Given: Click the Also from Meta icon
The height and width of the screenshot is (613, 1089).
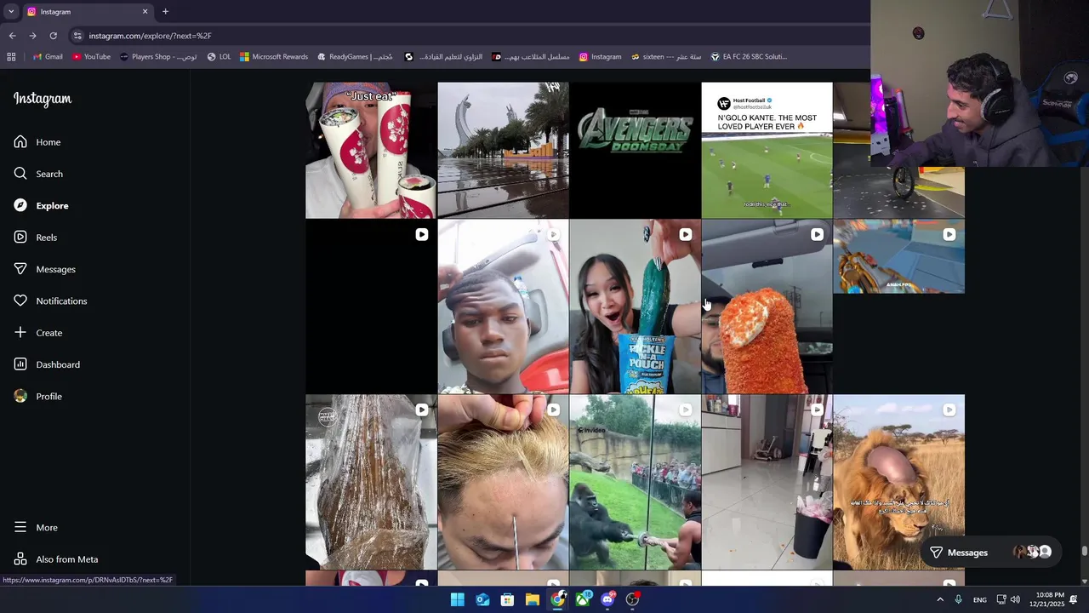Looking at the screenshot, I should click(x=20, y=559).
